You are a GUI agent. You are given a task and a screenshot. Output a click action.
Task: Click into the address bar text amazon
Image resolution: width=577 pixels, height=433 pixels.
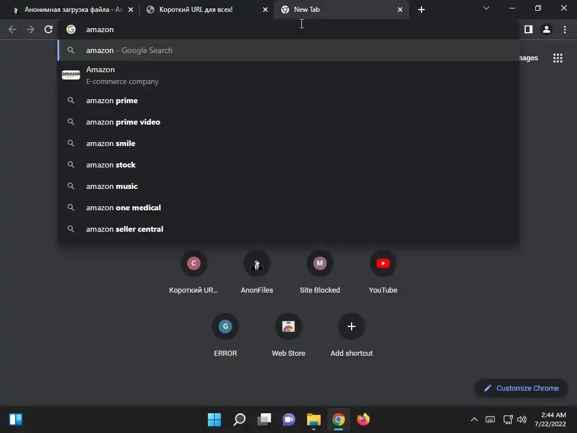pyautogui.click(x=100, y=29)
